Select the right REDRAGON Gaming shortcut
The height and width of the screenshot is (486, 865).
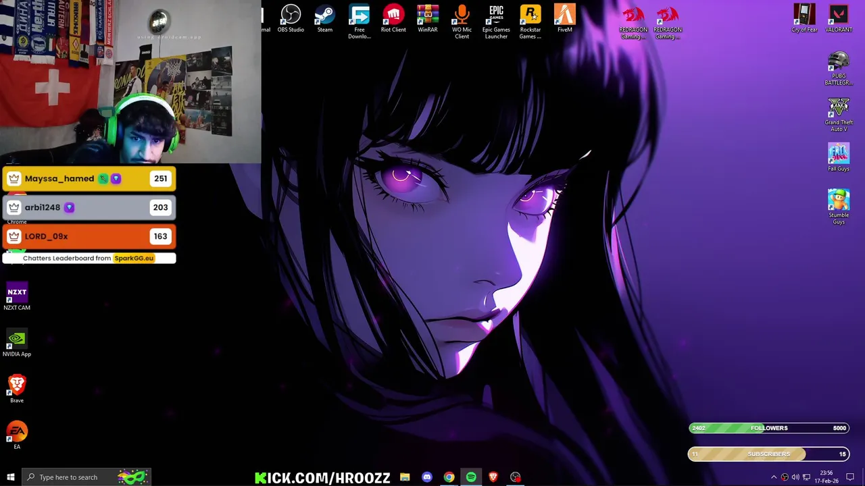[668, 22]
